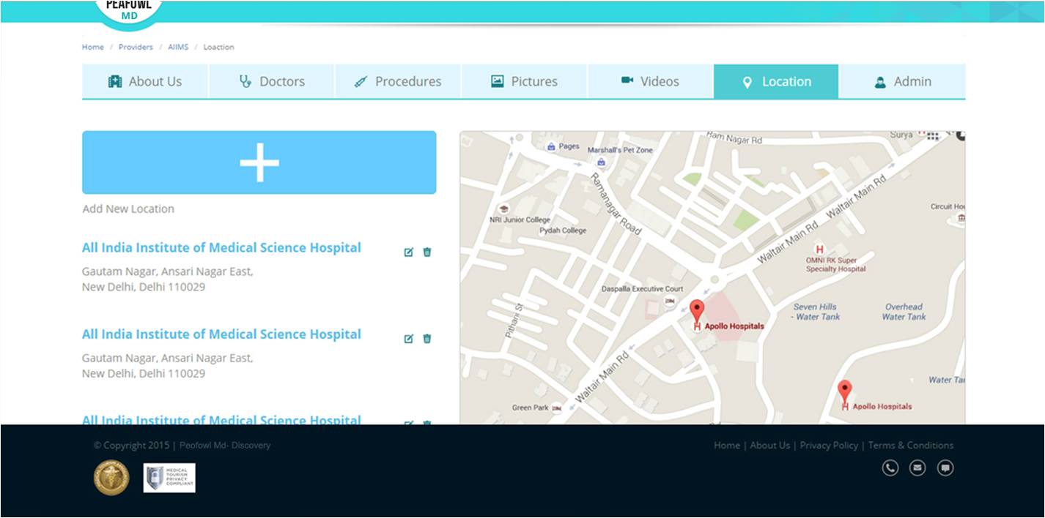1045x518 pixels.
Task: Click the Daspalla Executive Court map icon
Action: (669, 301)
